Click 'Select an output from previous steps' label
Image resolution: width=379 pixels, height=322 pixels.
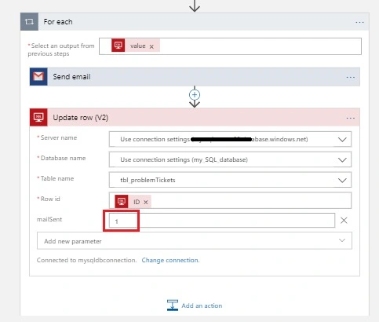click(61, 49)
